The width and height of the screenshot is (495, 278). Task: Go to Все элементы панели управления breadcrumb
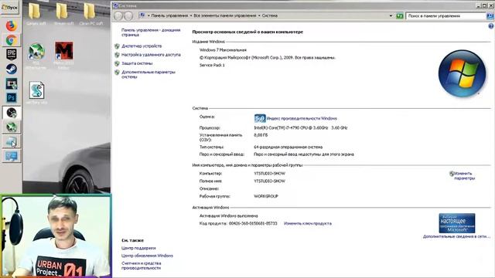(x=225, y=15)
